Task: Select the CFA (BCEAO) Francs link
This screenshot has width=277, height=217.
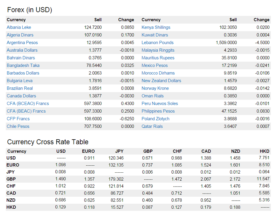Action: (x=28, y=104)
